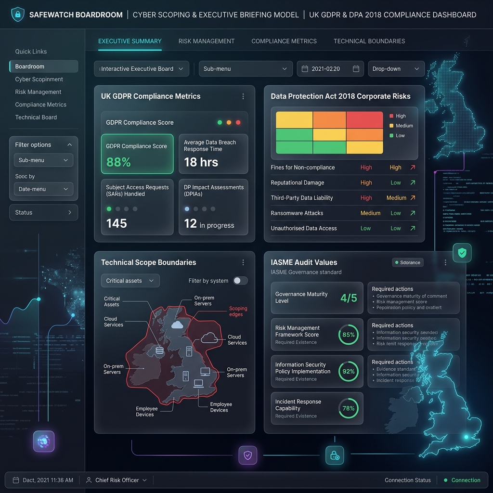Open Fines for Non-compliance arrow link
The image size is (493, 493).
tap(413, 167)
